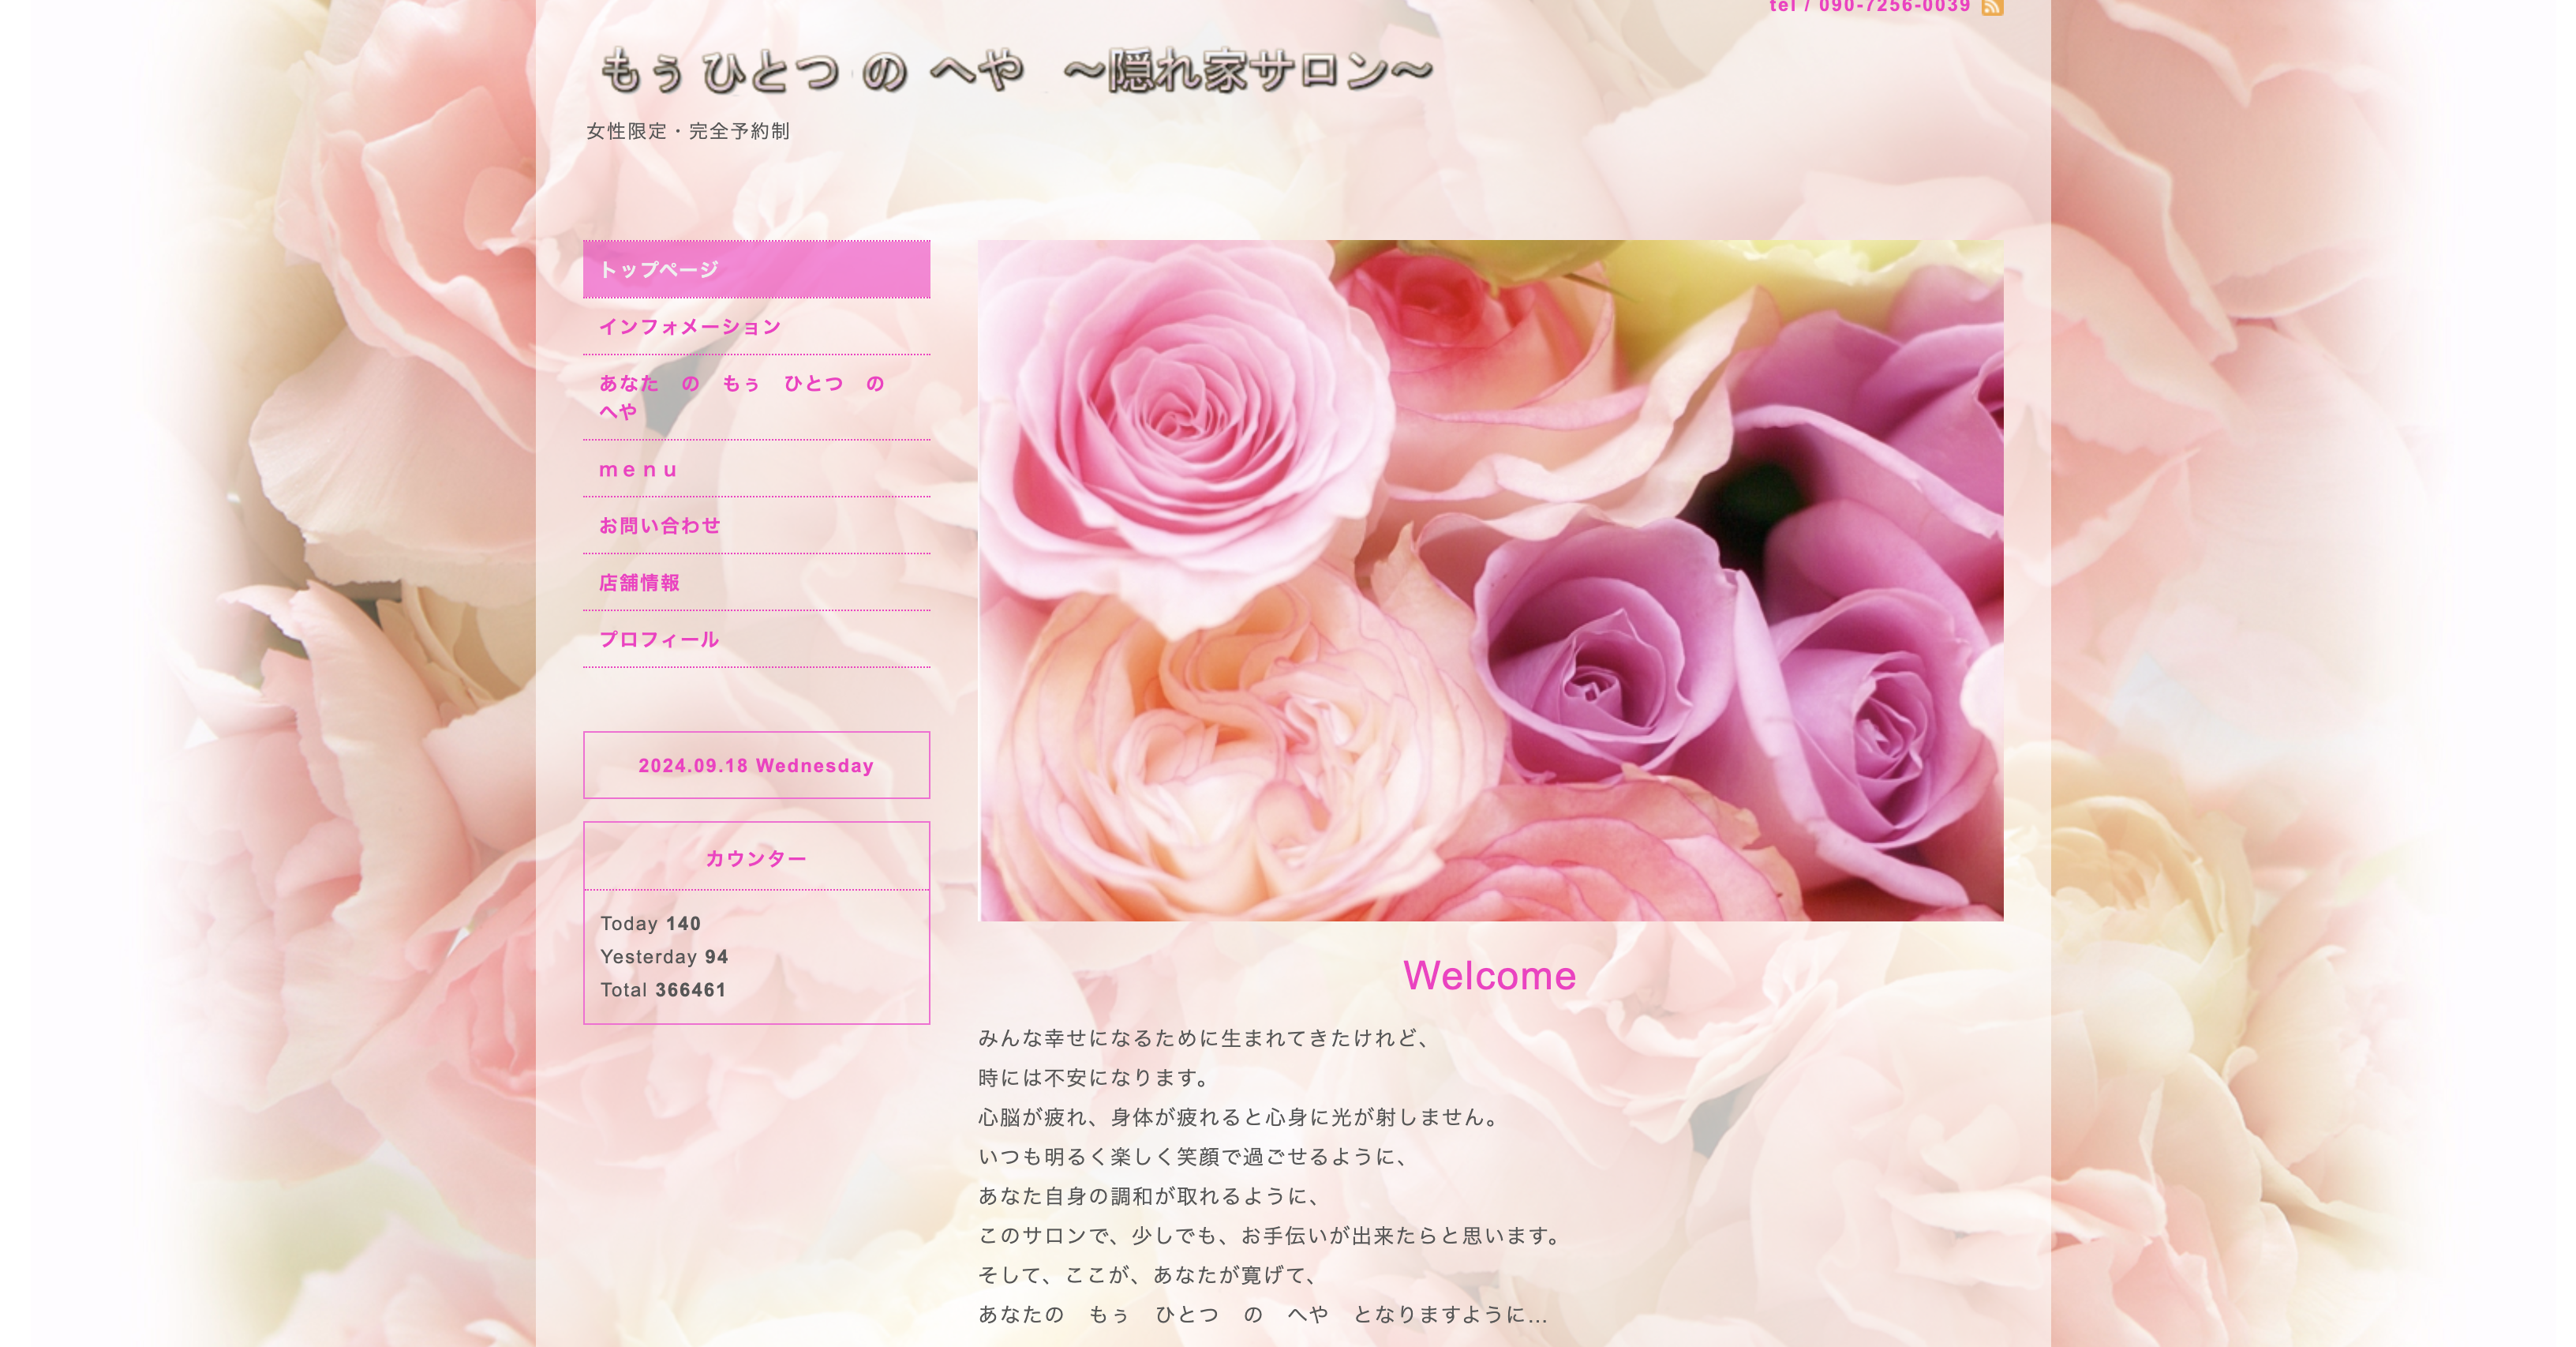Click the Total 366461 counter line
This screenshot has height=1347, width=2576.
663,990
